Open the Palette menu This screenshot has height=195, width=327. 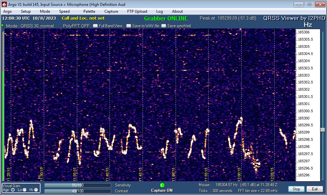coord(89,11)
